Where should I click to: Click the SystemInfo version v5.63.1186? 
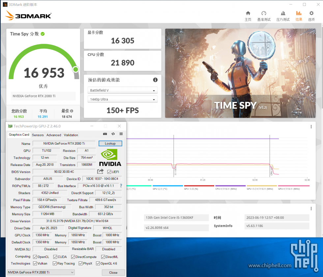254,226
